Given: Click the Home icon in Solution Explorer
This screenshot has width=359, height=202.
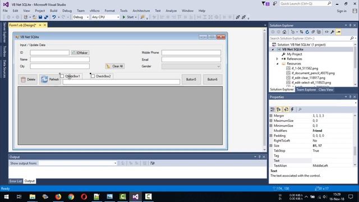Looking at the screenshot, I should [x=284, y=32].
